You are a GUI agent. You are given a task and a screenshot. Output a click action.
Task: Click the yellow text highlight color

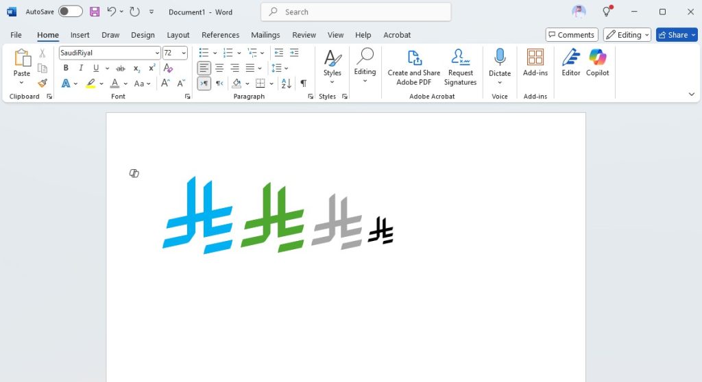[x=90, y=84]
